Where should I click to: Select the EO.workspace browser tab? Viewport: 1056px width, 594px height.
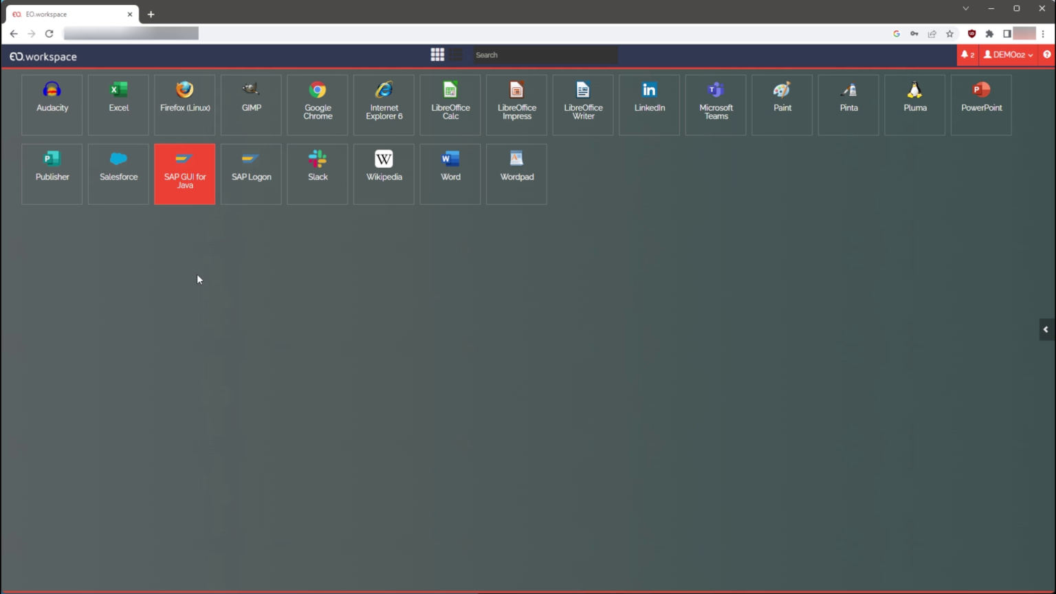point(72,14)
